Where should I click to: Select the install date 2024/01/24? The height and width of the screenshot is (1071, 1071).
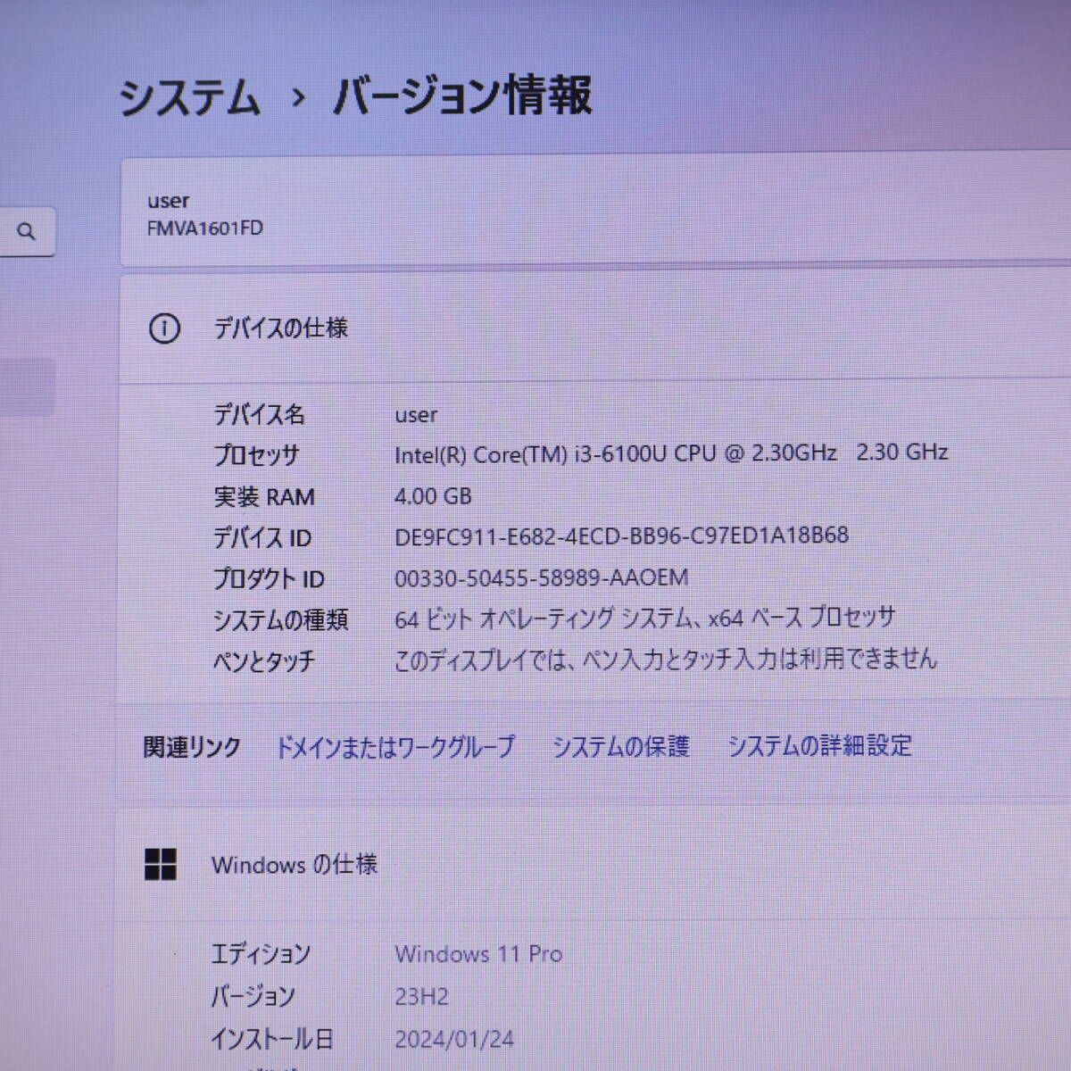(x=454, y=1039)
